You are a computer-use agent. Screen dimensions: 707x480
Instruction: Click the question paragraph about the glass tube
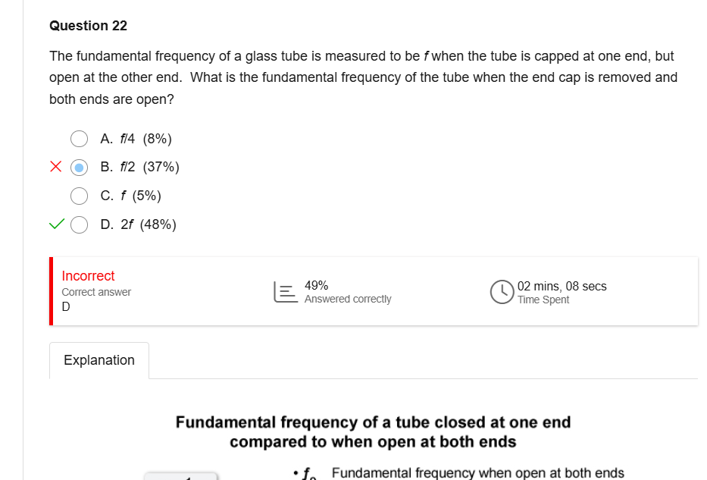tap(363, 77)
